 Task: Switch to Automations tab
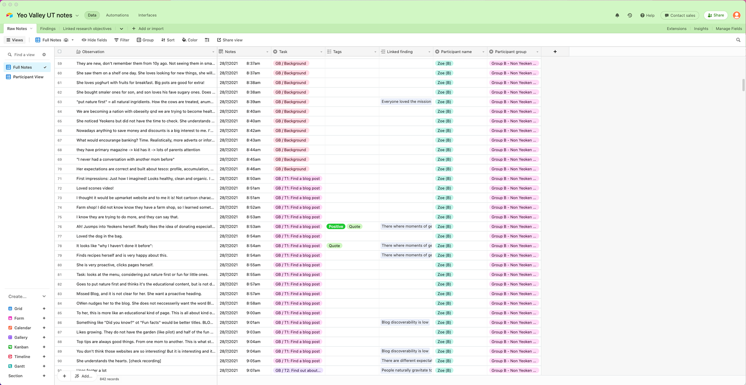117,16
